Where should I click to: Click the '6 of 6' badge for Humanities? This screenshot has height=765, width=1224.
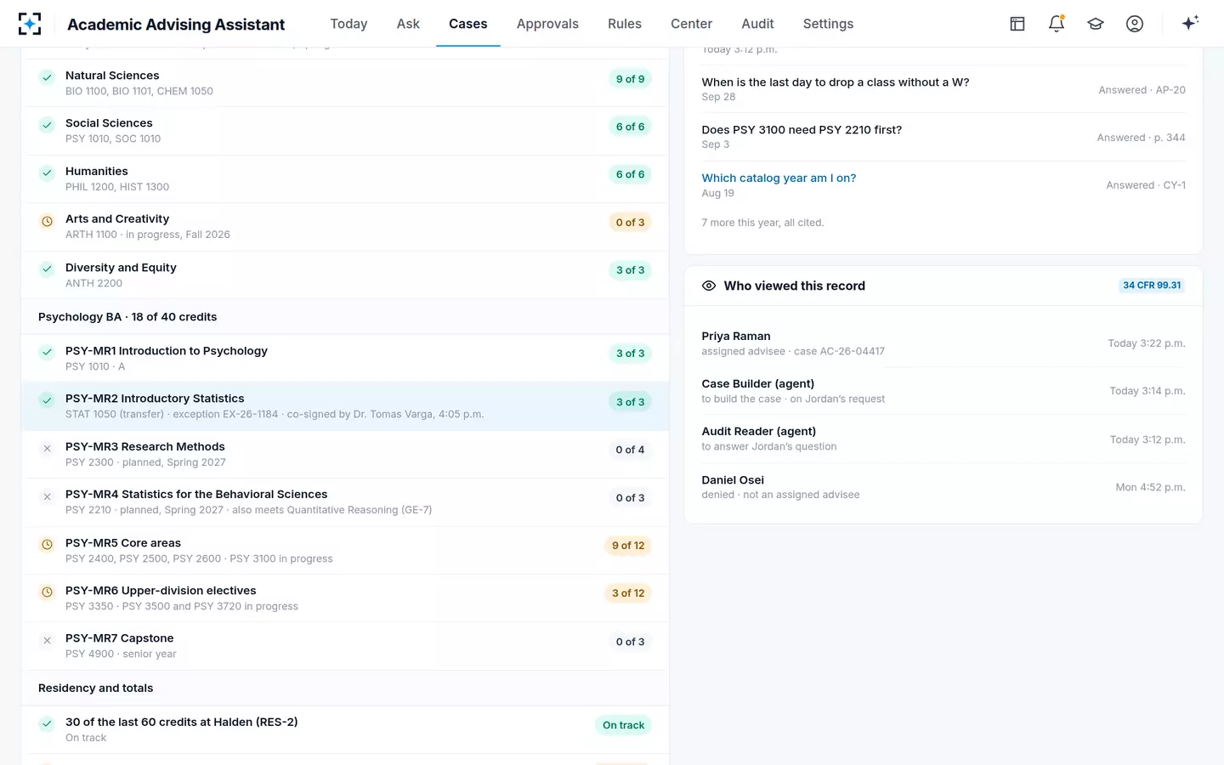click(630, 174)
